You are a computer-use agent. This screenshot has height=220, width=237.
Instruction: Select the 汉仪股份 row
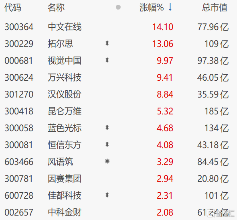pos(119,94)
